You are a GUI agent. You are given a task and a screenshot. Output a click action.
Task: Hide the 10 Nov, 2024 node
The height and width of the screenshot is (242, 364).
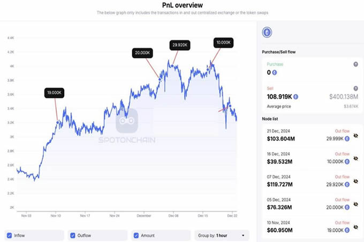pos(355,228)
